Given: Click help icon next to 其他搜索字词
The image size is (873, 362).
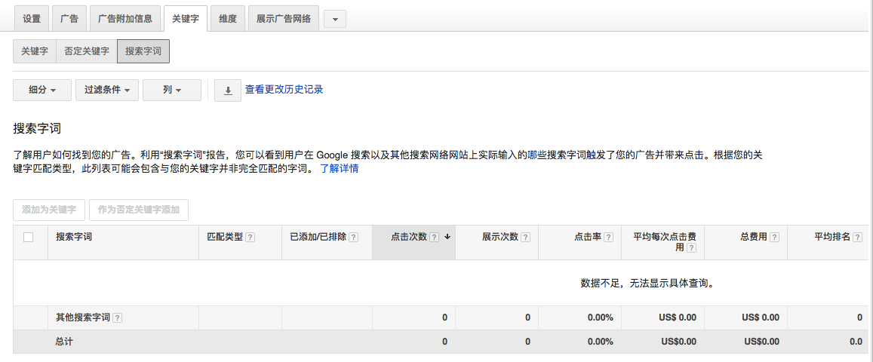Looking at the screenshot, I should click(118, 318).
